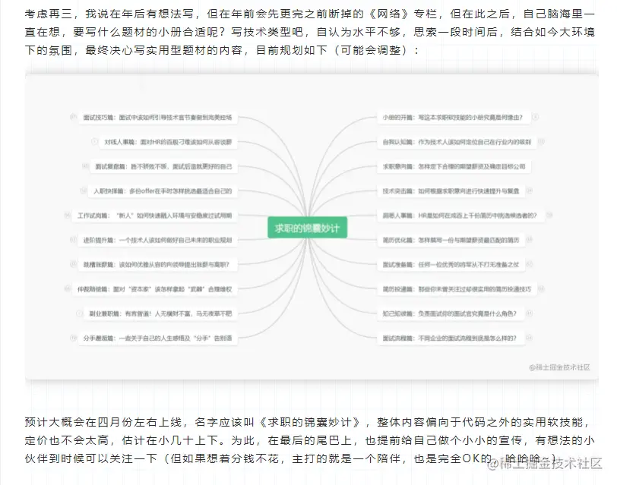Viewport: 617px width, 485px height.
Task: Select the 分手邂逅篇 node
Action: 158,338
